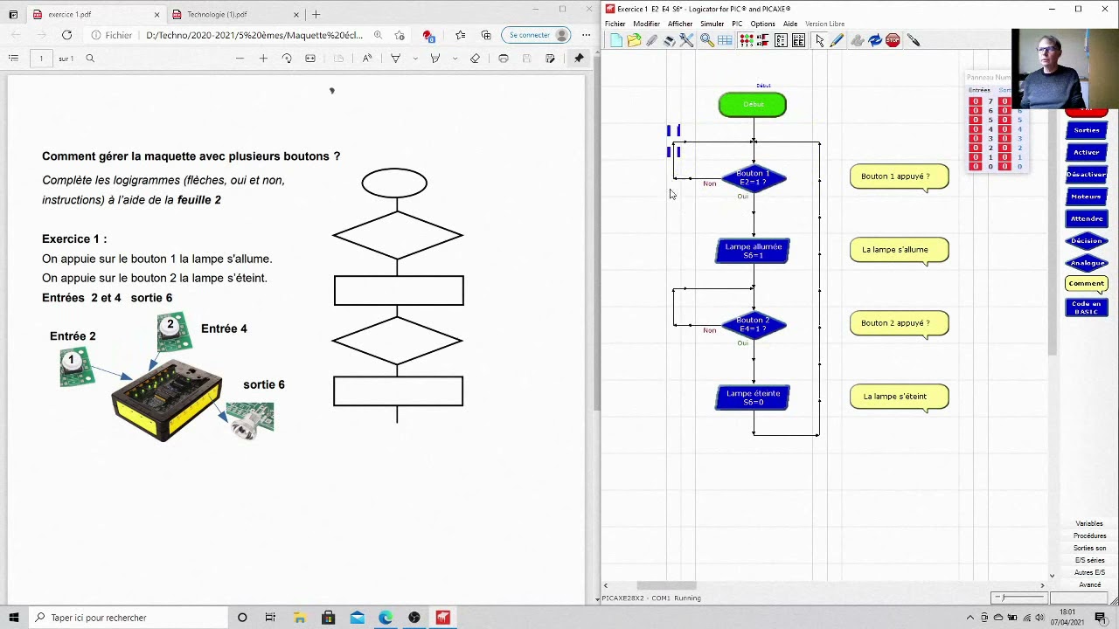Toggle the grid table icon in Logicator toolbar
1119x629 pixels.
click(x=725, y=40)
